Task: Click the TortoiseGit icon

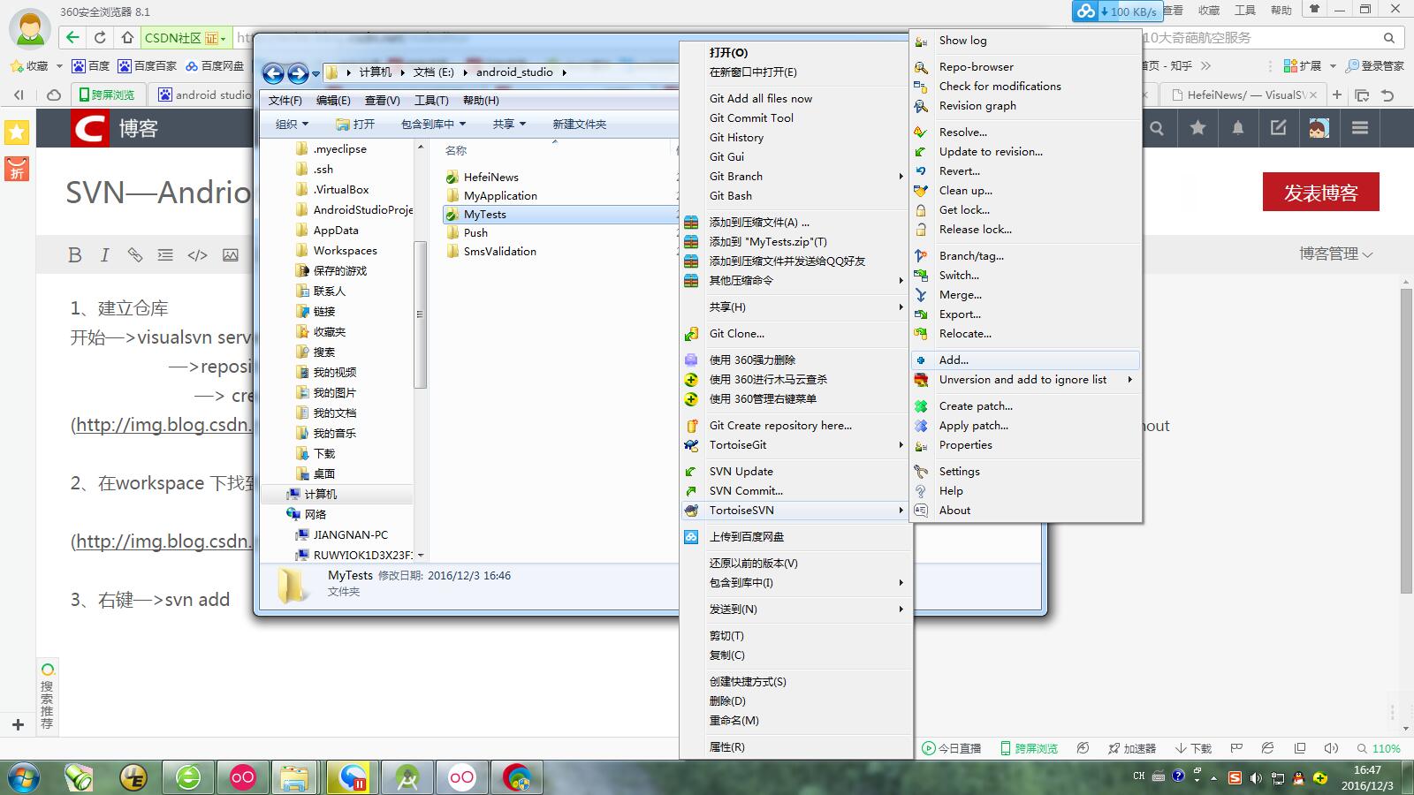Action: click(691, 445)
